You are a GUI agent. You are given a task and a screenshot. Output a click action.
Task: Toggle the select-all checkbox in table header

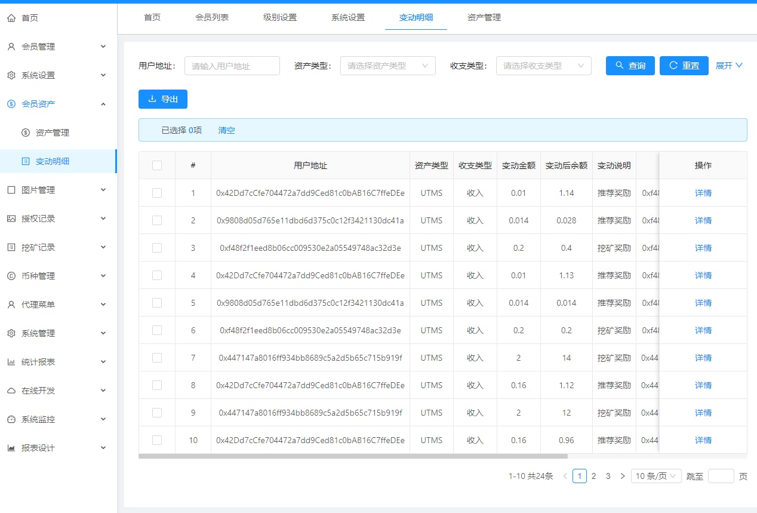(x=157, y=165)
